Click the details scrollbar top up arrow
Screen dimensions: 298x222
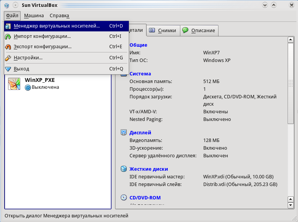coord(291,40)
